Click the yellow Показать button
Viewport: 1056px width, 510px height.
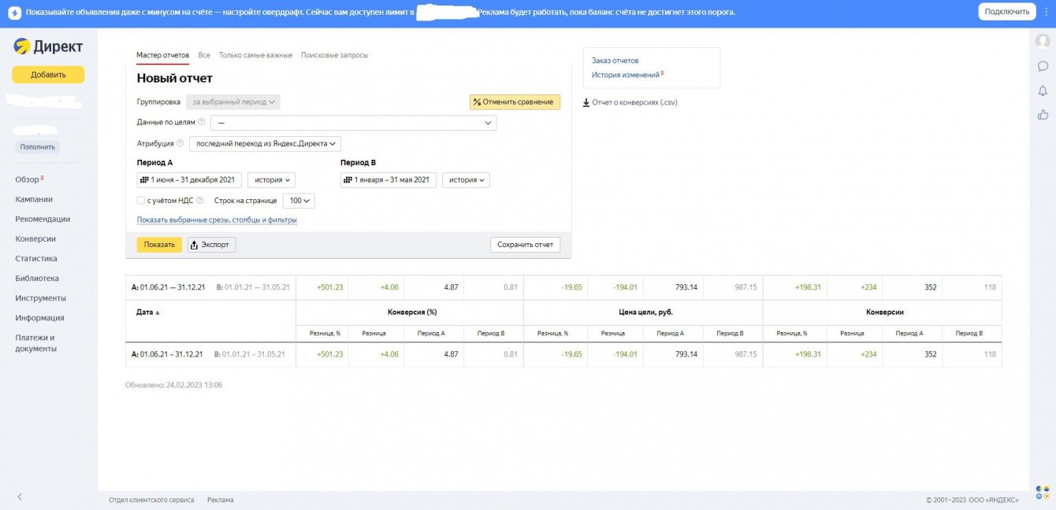click(159, 245)
